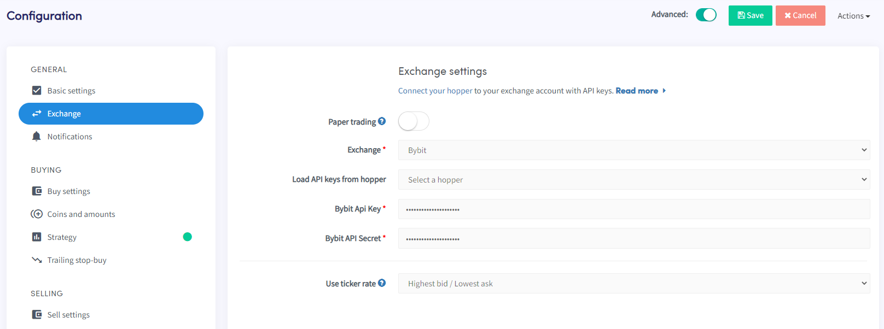Click the Trailing stop-buy trend icon
884x329 pixels.
[37, 260]
